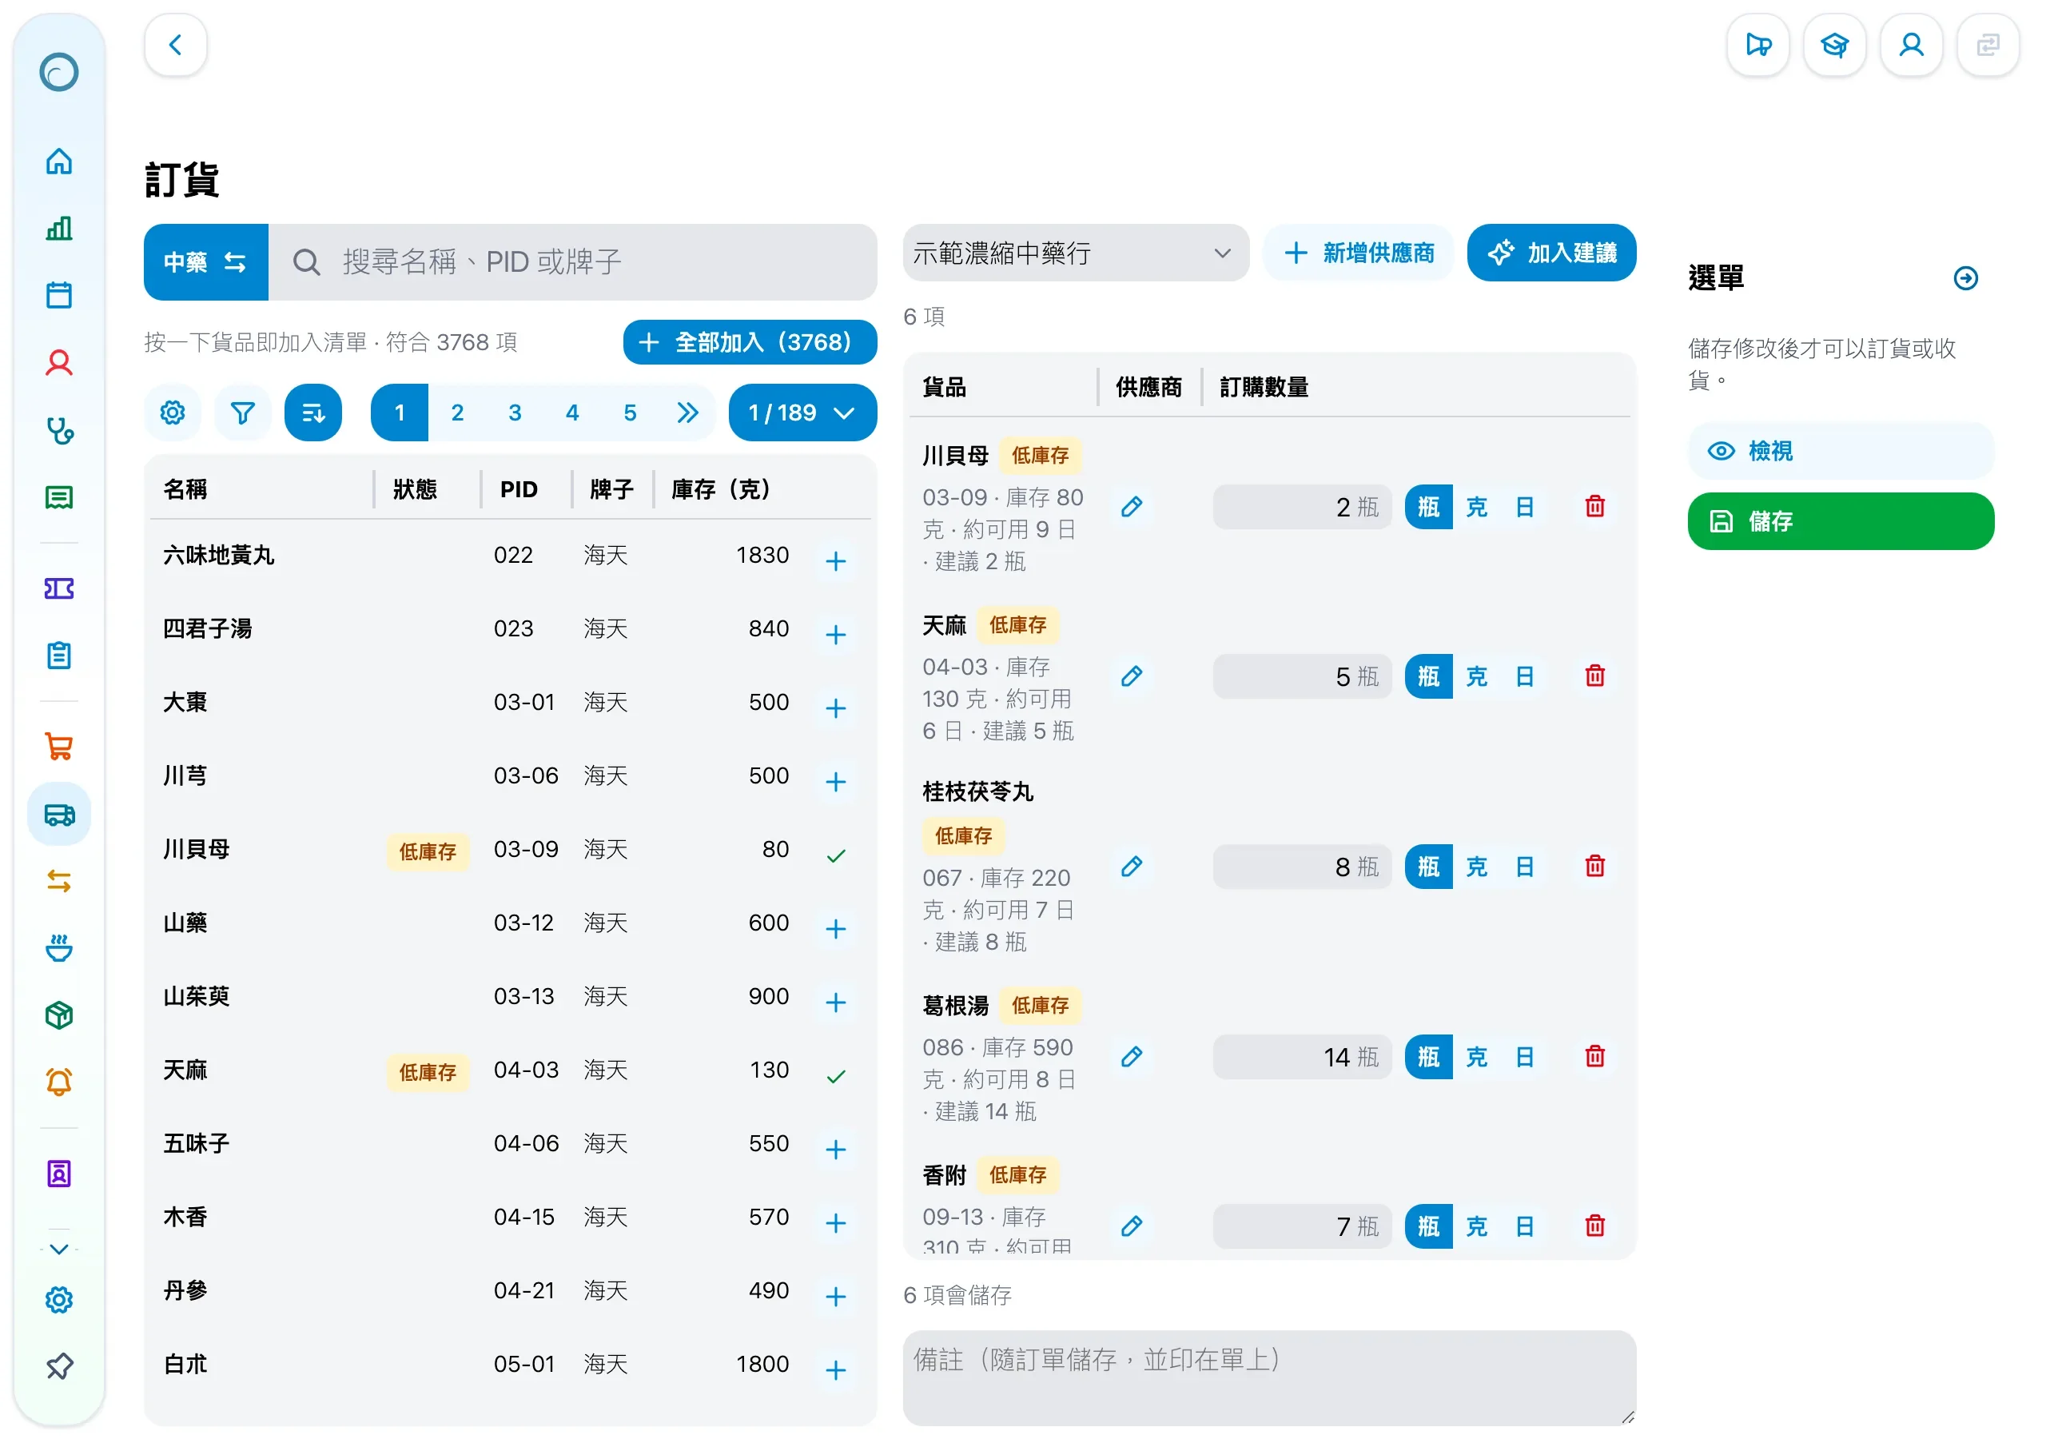Go back with the left chevron button
The image size is (2046, 1439).
tap(176, 45)
